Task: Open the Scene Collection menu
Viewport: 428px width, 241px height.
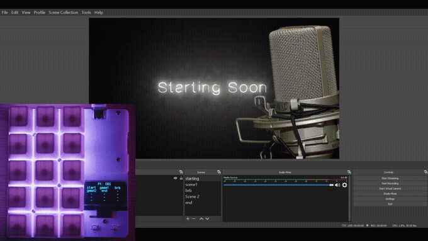Action: 64,13
